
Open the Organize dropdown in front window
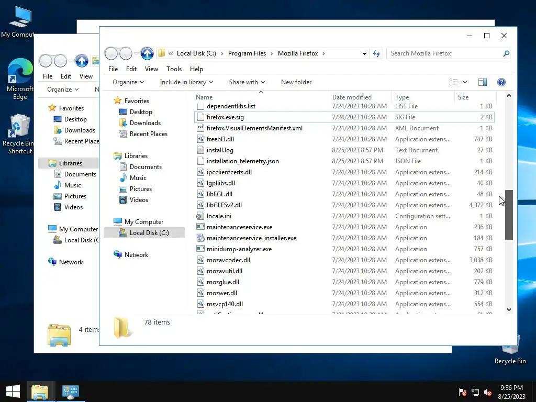(128, 82)
